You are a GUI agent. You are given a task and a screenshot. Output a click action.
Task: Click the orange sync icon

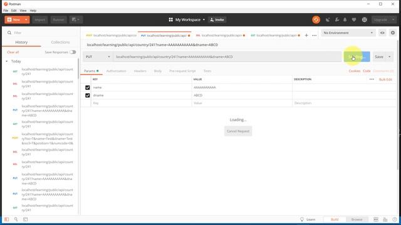316,19
